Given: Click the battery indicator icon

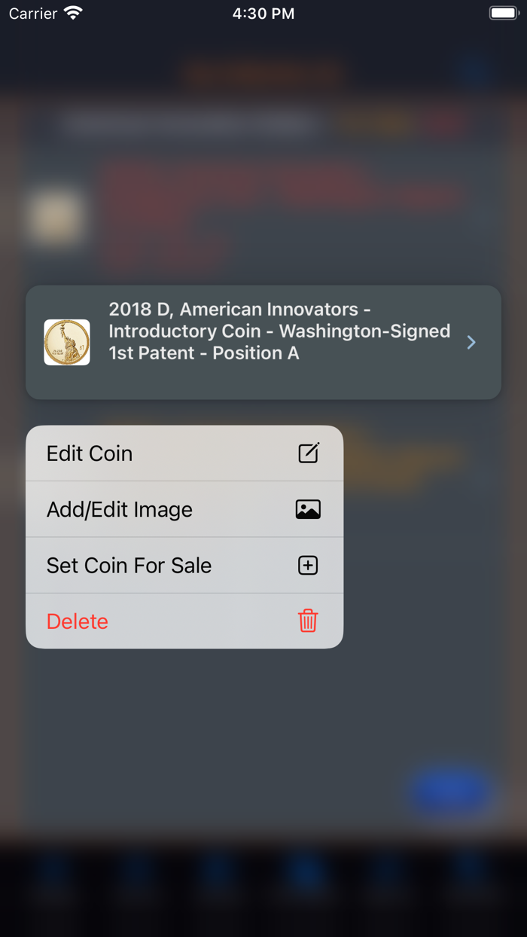Looking at the screenshot, I should coord(503,12).
